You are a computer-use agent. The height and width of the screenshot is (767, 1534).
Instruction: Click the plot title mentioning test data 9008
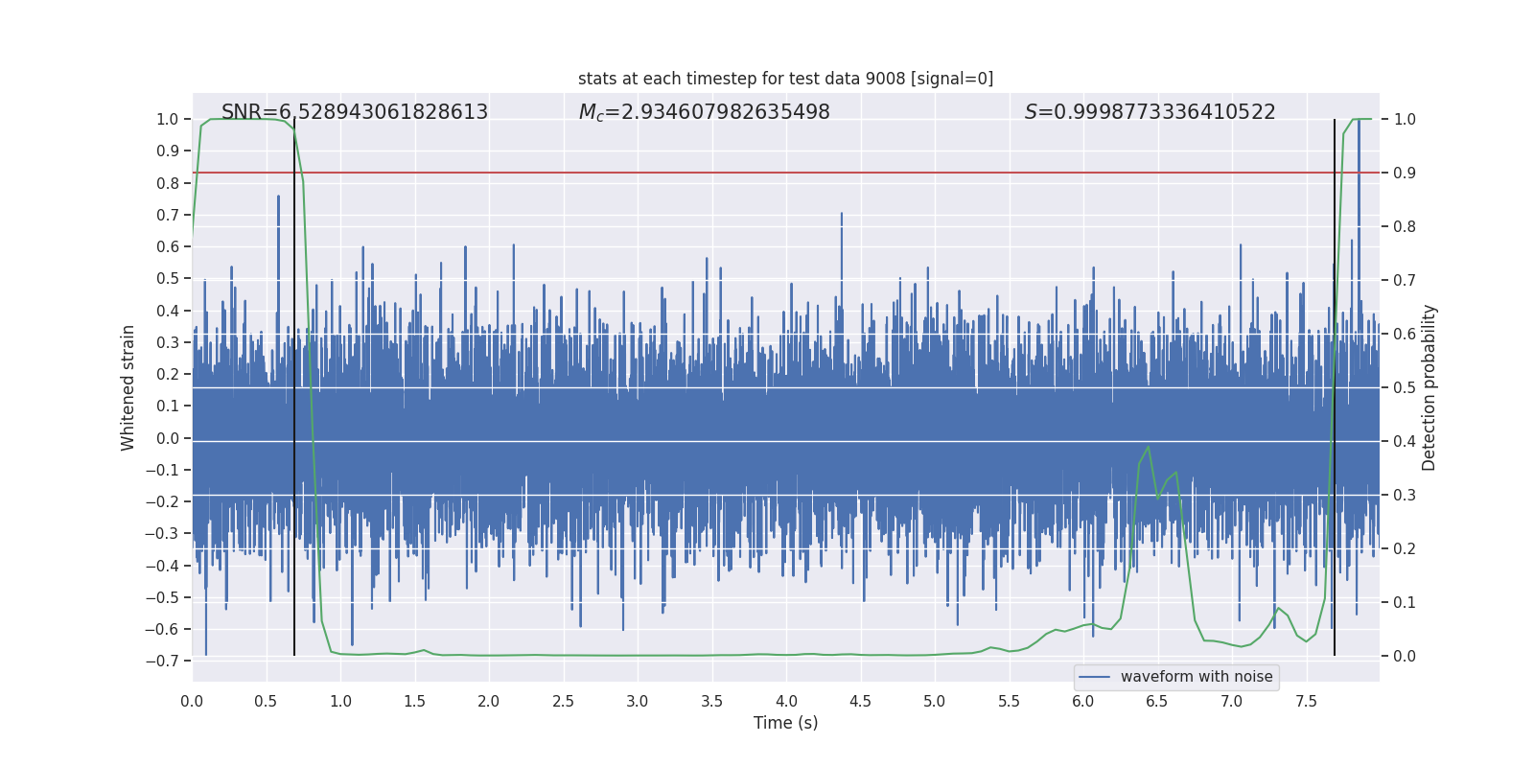coord(785,79)
